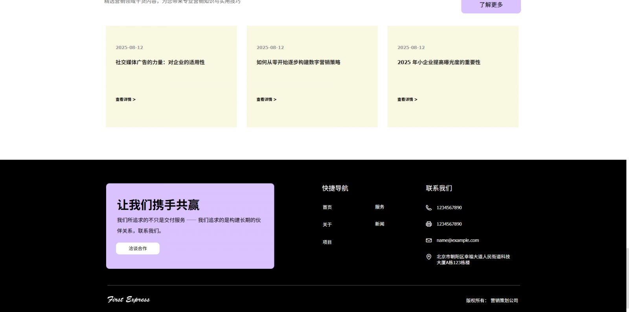Go to 首页 in footer navigation
Viewport: 629px width, 312px height.
click(327, 207)
